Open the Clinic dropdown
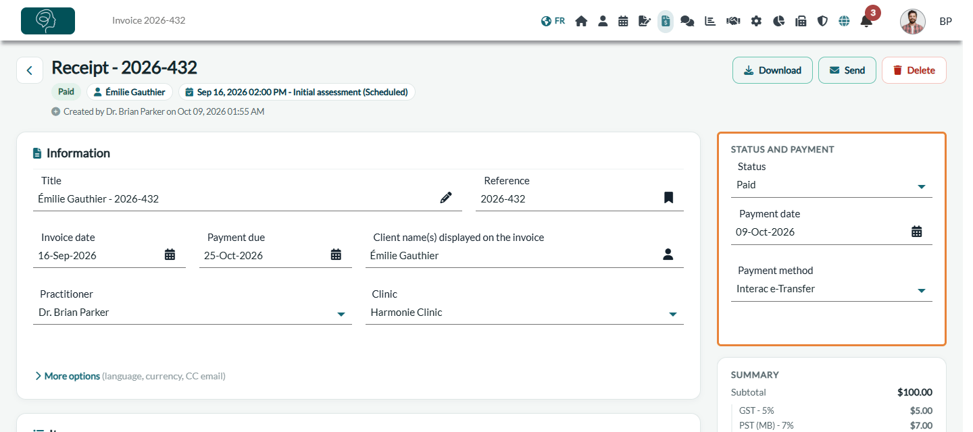Screen dimensions: 973x432 point(524,313)
